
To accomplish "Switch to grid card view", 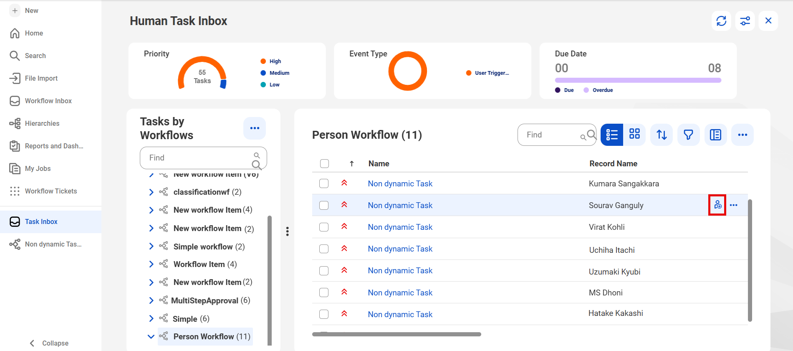I will 634,135.
